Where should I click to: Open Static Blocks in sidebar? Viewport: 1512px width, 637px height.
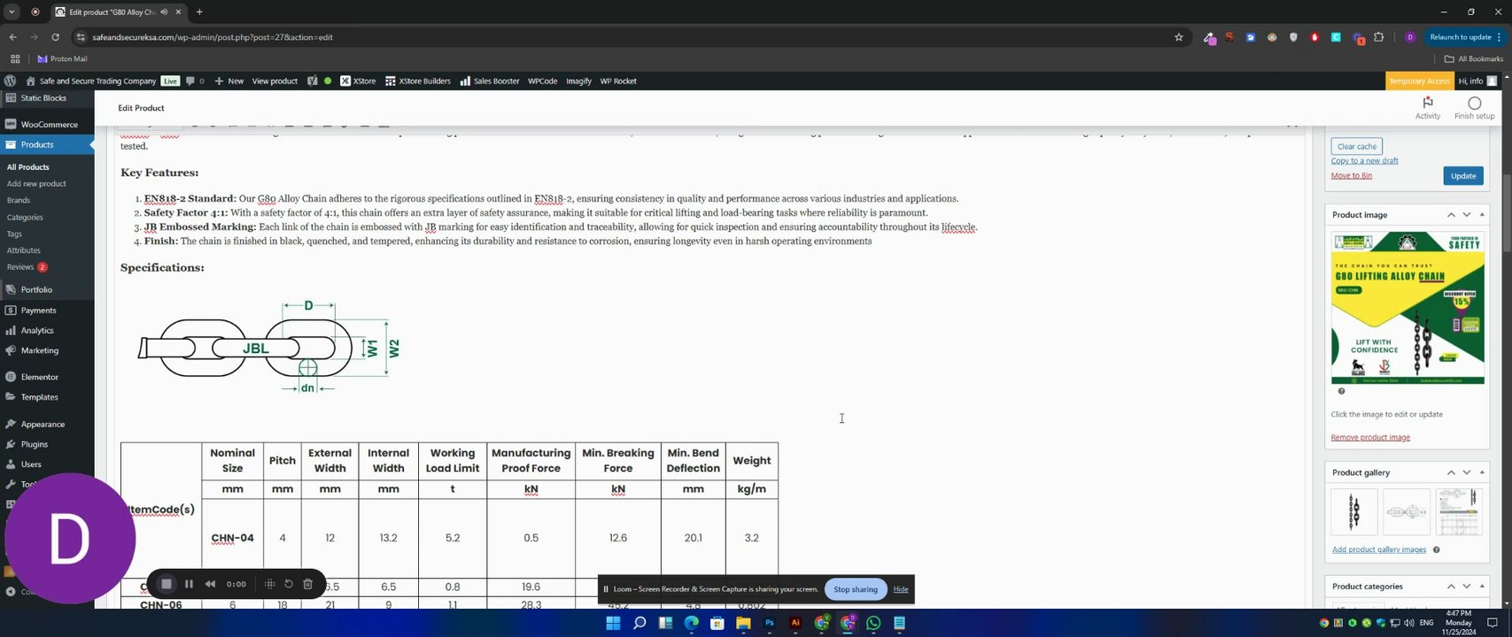coord(47,98)
